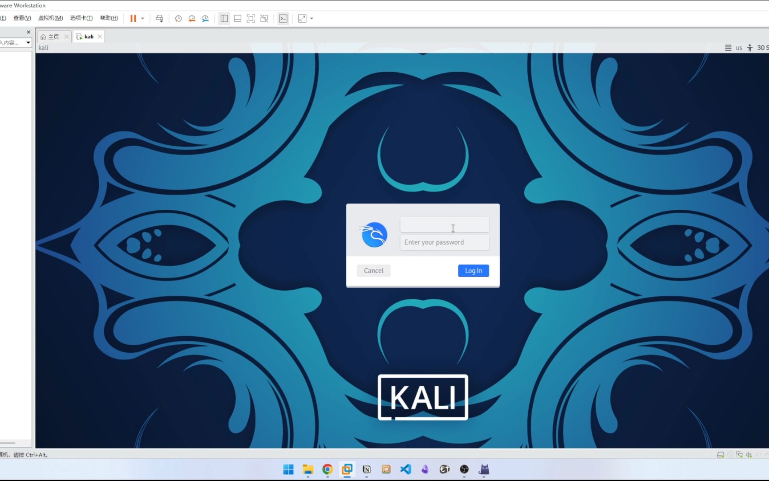Pause the virtual machine with the orange pause icon

coord(133,18)
